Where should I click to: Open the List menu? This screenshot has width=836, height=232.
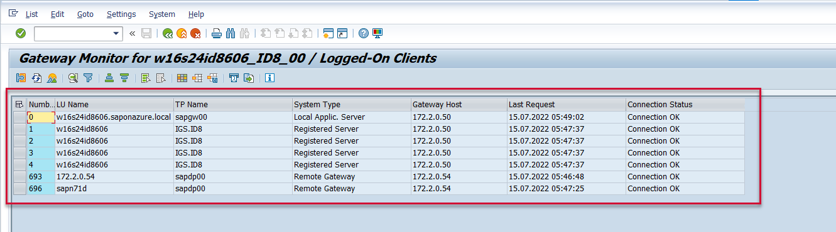pyautogui.click(x=31, y=14)
